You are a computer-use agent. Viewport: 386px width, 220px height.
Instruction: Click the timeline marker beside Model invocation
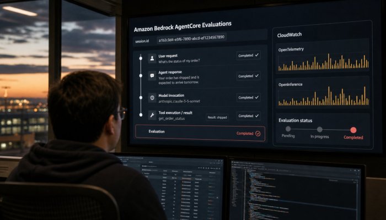[141, 97]
